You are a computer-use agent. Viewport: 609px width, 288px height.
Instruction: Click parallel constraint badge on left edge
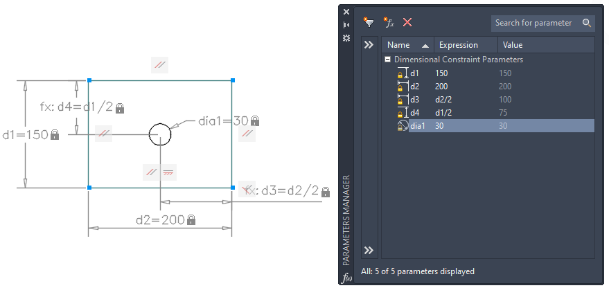click(x=104, y=134)
